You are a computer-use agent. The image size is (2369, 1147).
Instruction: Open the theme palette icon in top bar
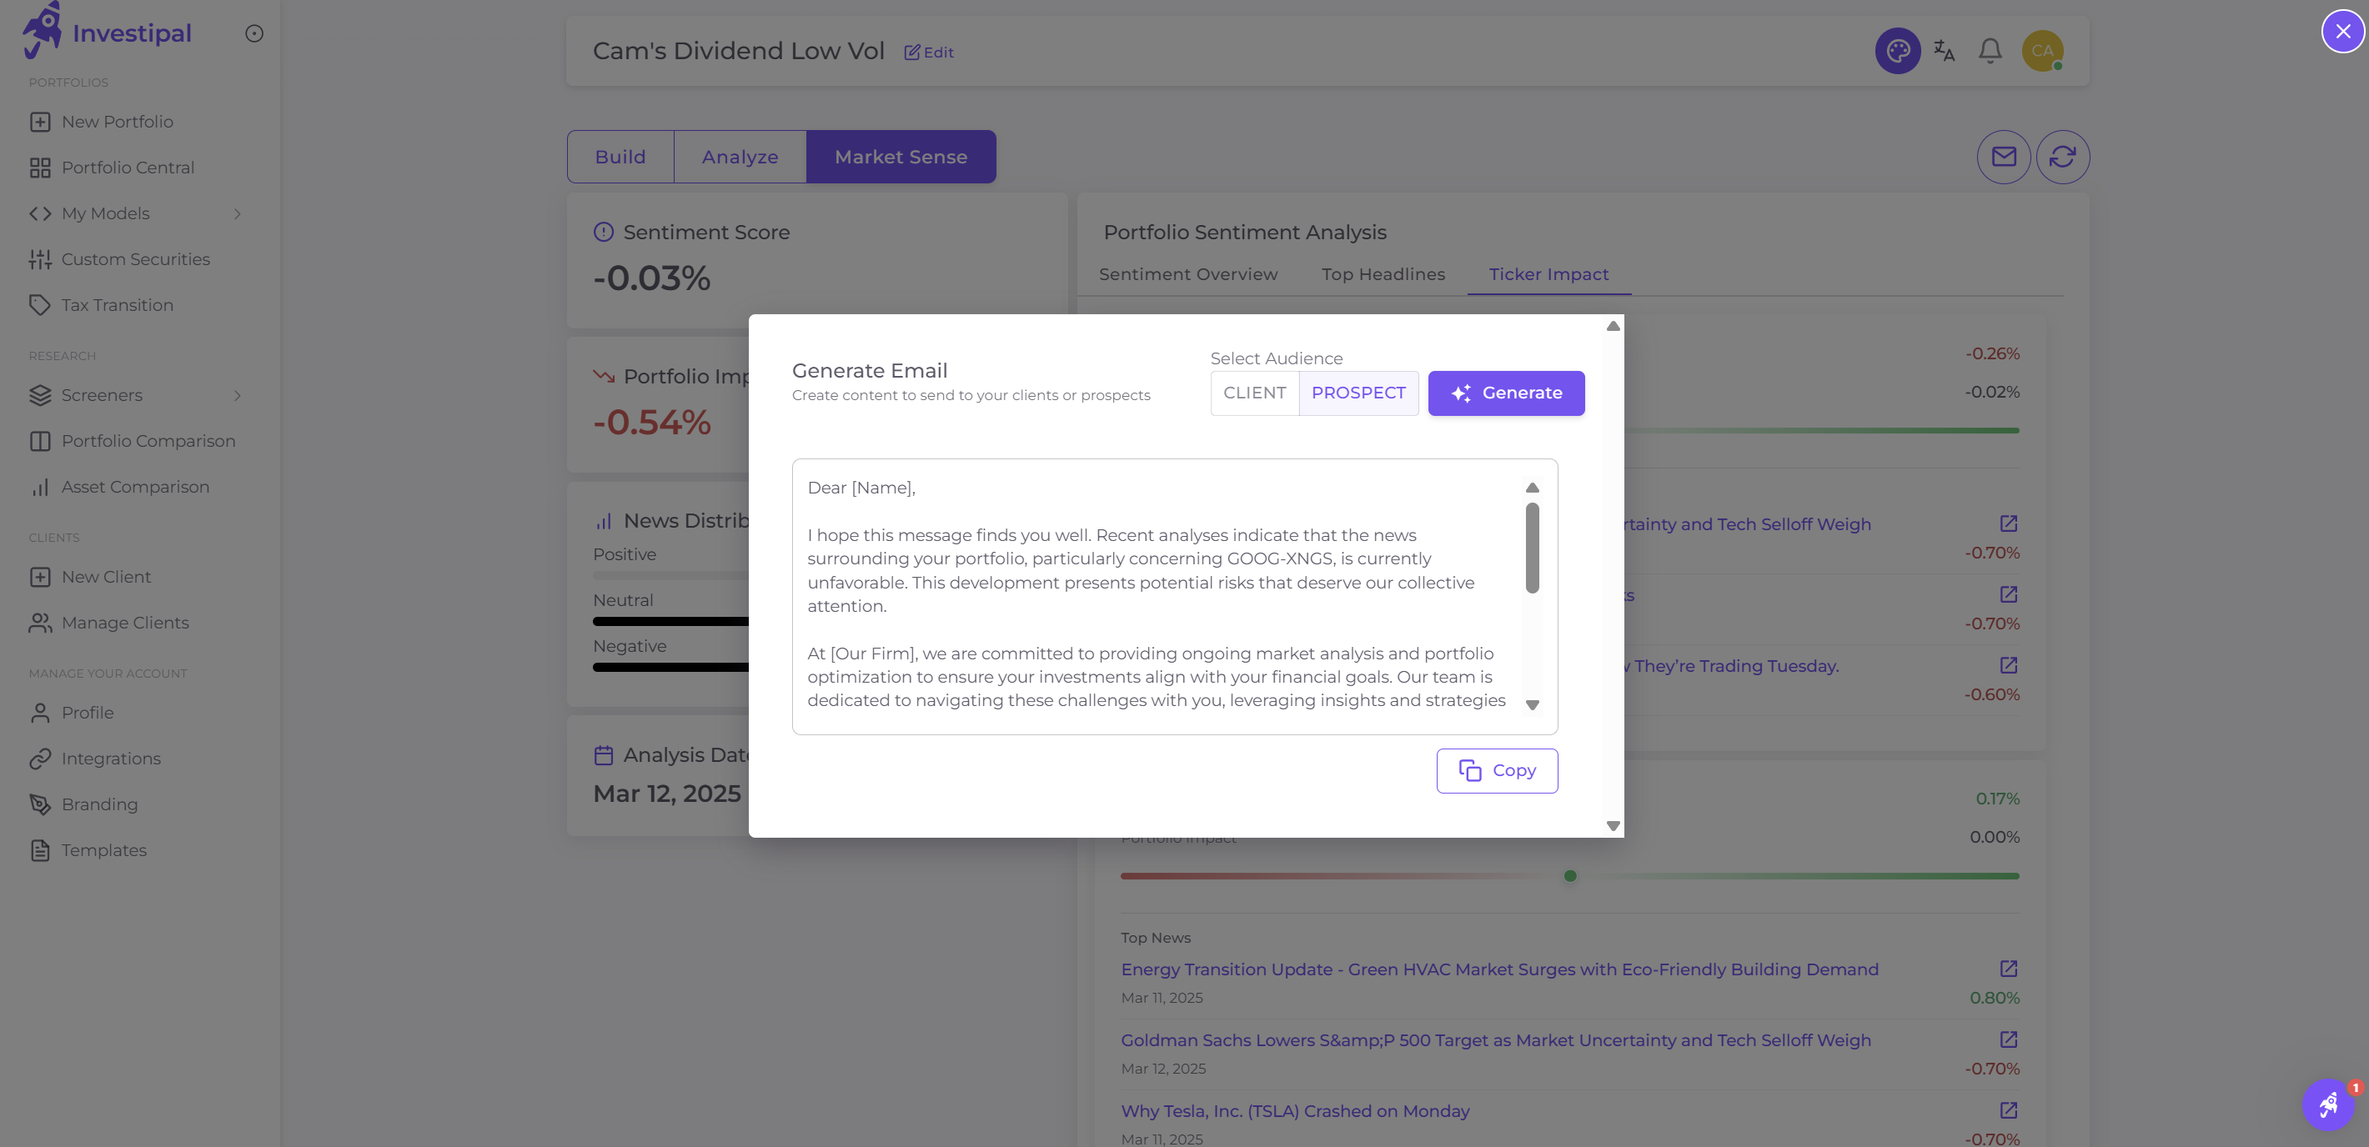[x=1898, y=51]
